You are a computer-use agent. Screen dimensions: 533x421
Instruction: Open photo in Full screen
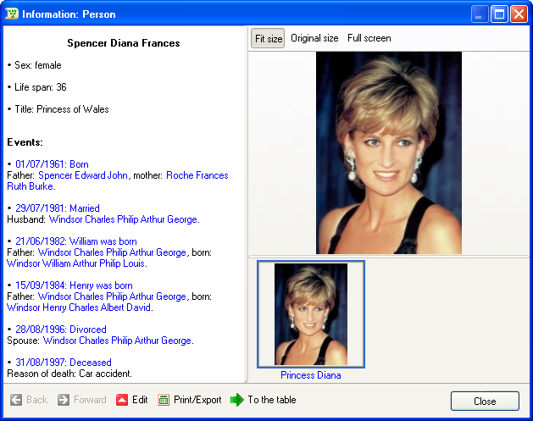pyautogui.click(x=369, y=38)
